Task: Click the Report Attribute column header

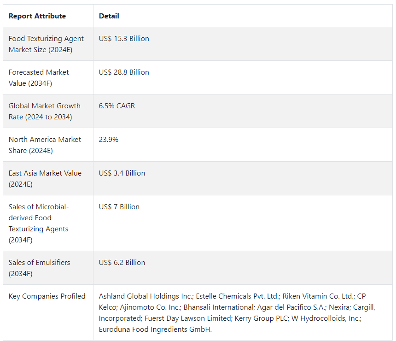Action: [x=37, y=16]
